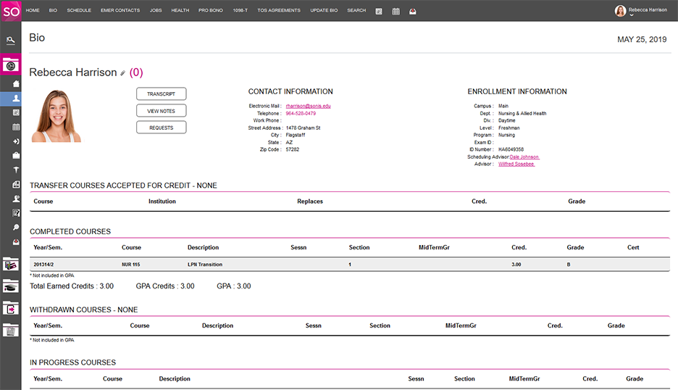Click the SO logo in the corner
This screenshot has height=390, width=678.
coord(10,10)
